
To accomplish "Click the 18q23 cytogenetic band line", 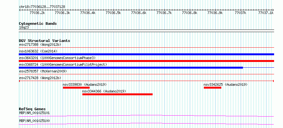I will 146,31.
